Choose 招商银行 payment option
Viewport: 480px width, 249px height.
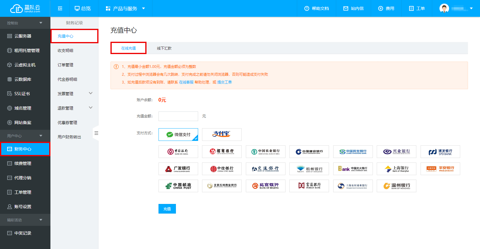click(x=222, y=152)
